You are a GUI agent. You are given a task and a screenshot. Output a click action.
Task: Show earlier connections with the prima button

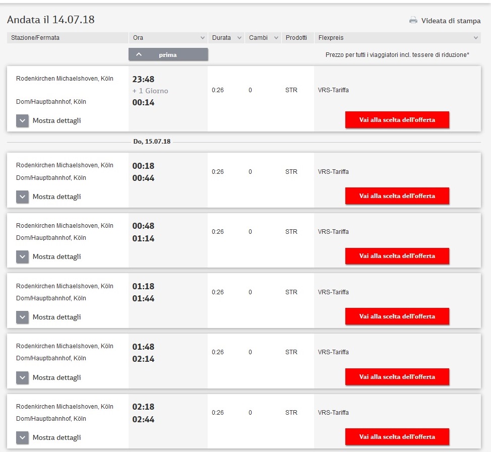[168, 54]
